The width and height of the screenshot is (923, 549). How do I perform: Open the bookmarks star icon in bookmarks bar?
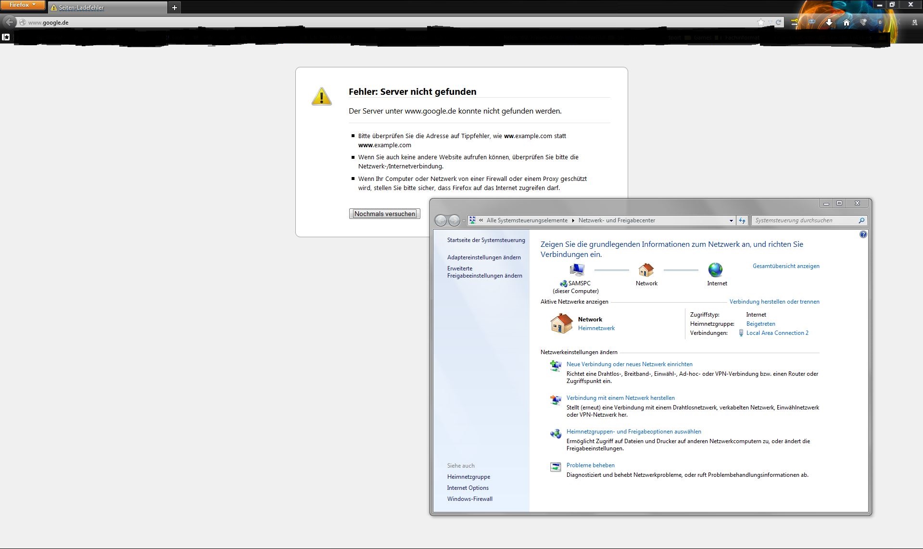tap(6, 37)
